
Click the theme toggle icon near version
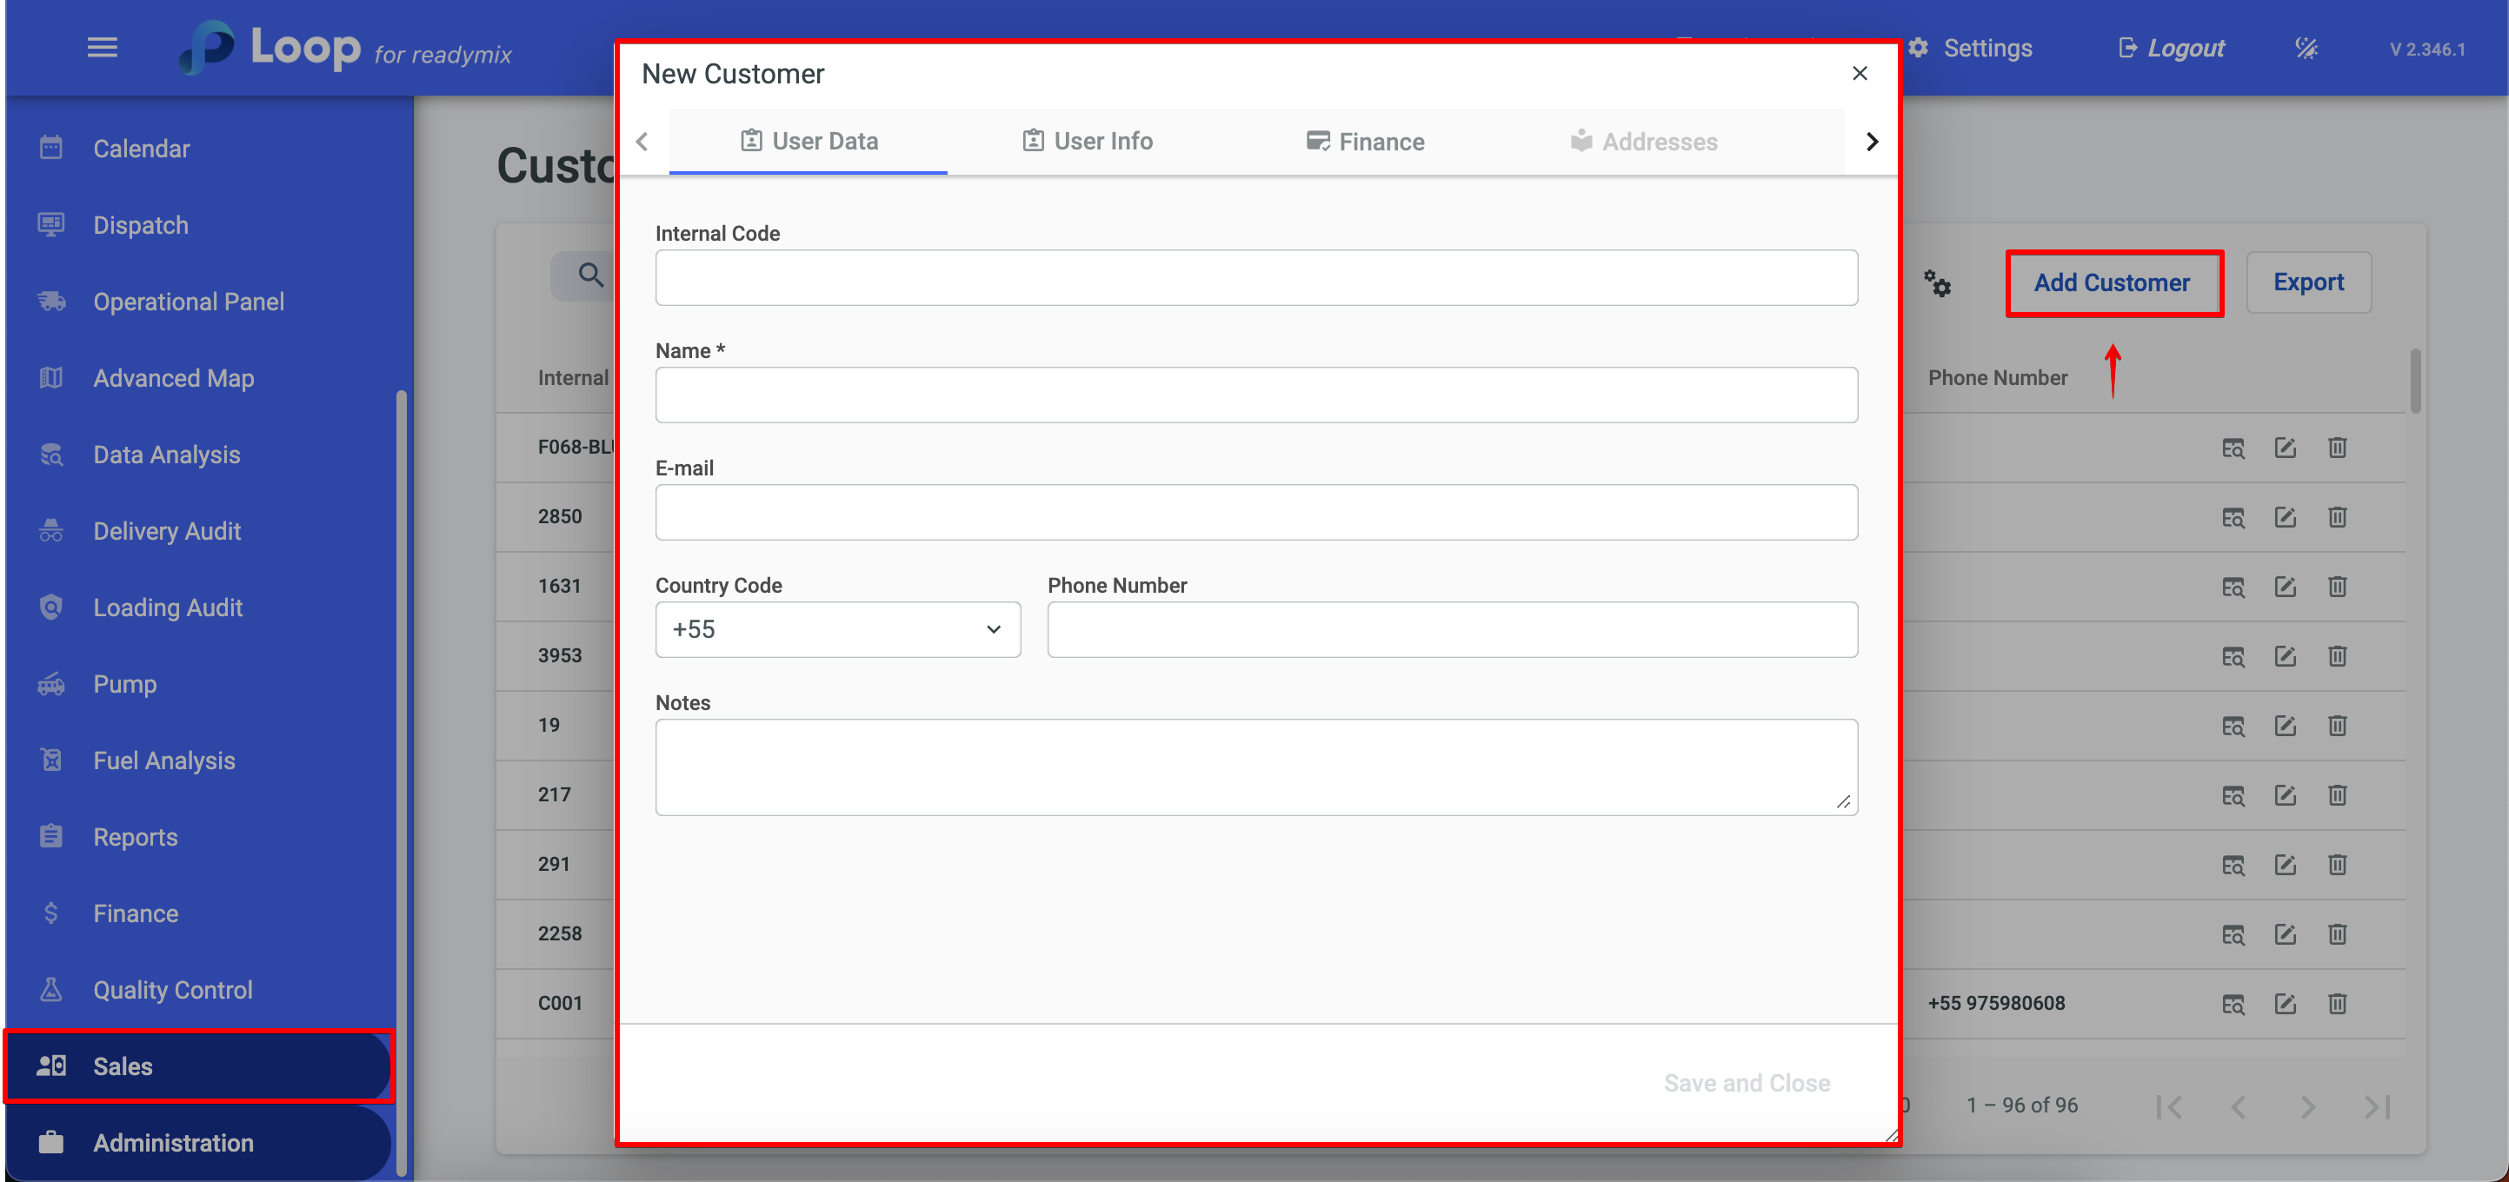click(x=2306, y=48)
